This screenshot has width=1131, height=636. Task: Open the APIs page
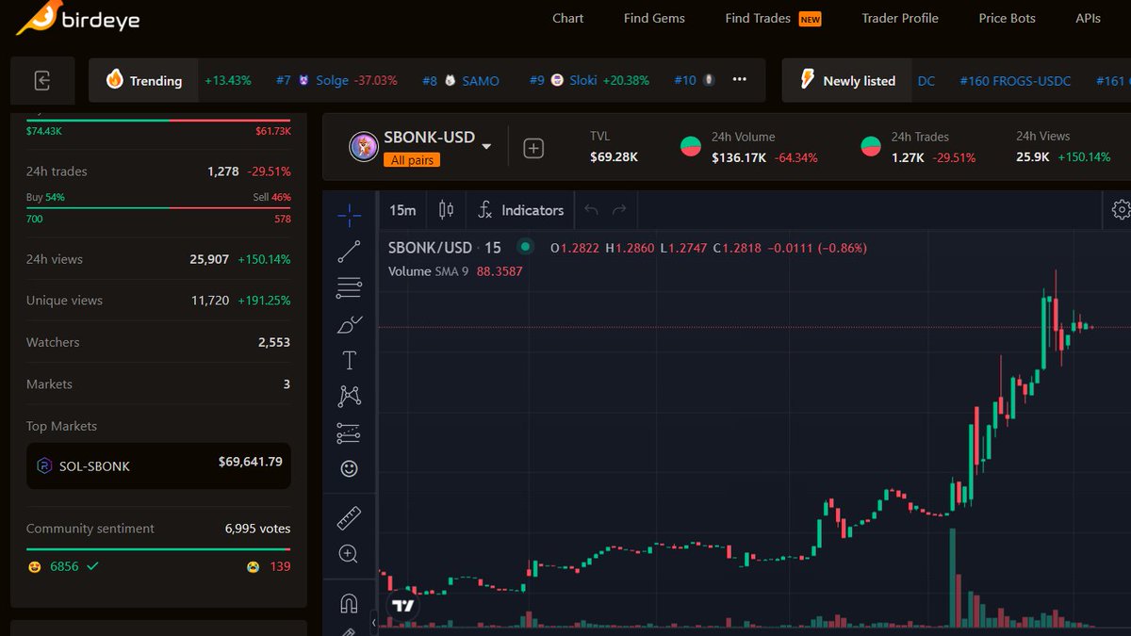pos(1088,18)
